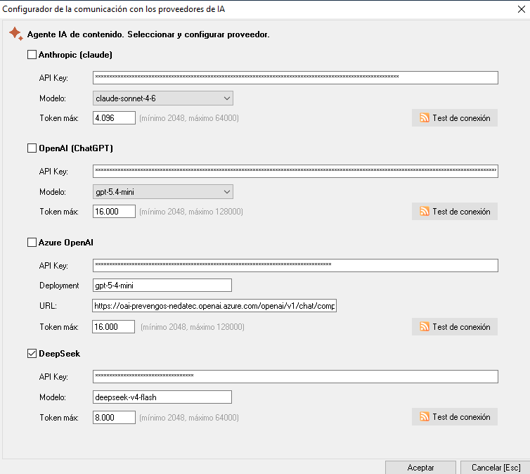The width and height of the screenshot is (530, 474).
Task: Open the claude-sonnet-4-6 model dropdown
Action: [163, 98]
